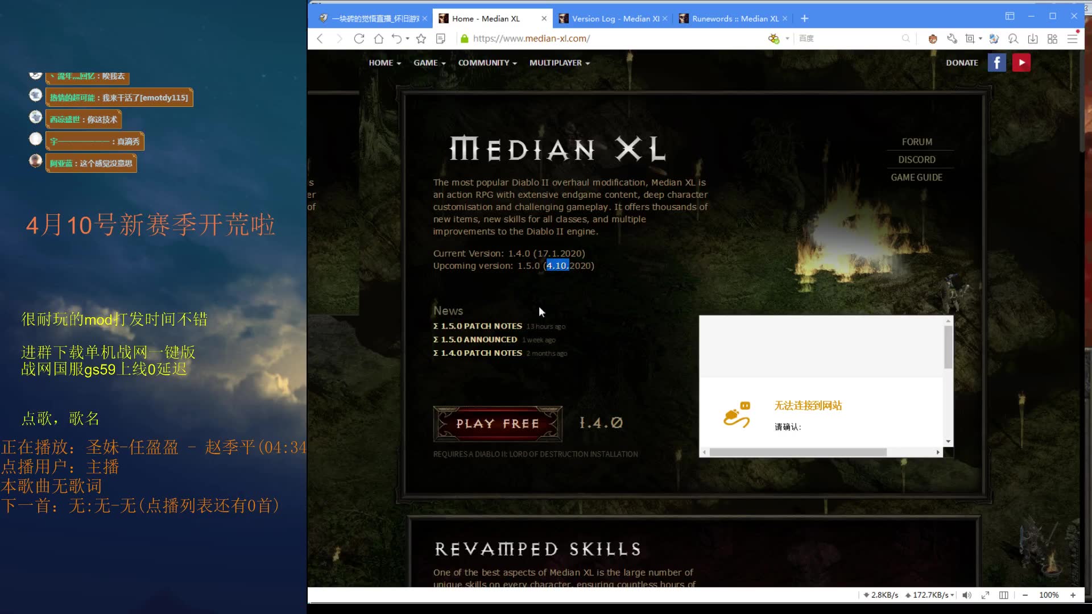Click the embedded widget scroll-down arrow

(948, 442)
